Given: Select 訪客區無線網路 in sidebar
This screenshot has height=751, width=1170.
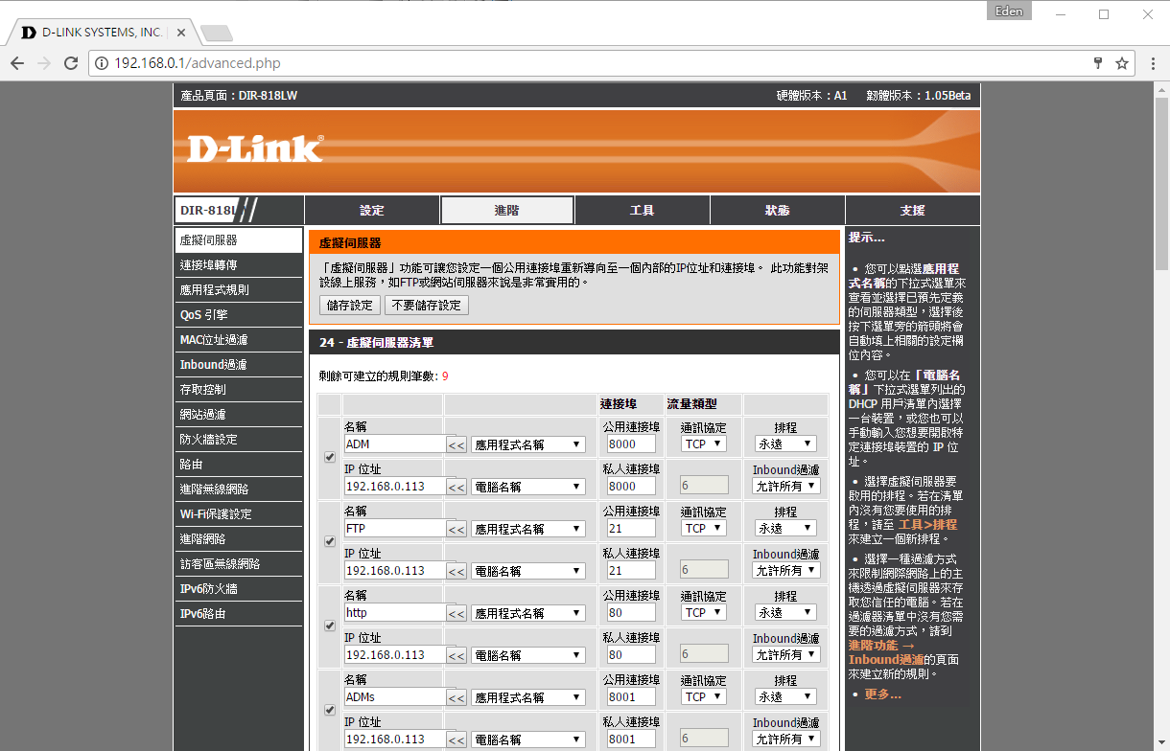Looking at the screenshot, I should pyautogui.click(x=238, y=564).
